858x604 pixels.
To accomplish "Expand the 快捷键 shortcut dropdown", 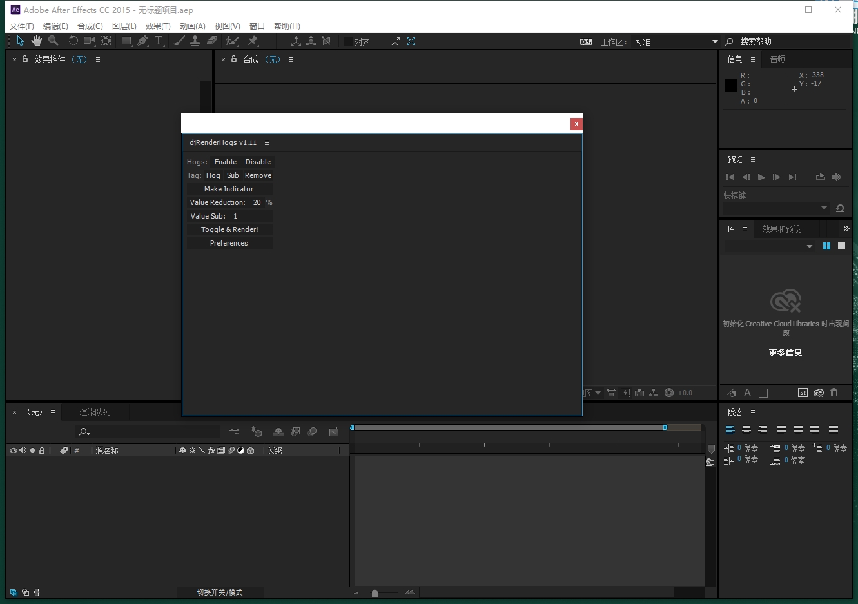I will [824, 208].
